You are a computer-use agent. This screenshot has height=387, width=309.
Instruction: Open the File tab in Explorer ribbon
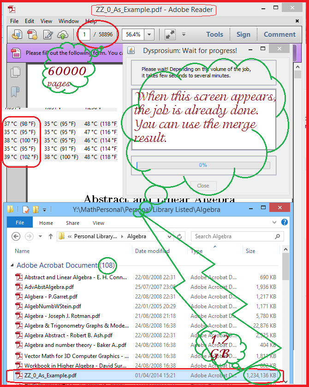click(19, 223)
